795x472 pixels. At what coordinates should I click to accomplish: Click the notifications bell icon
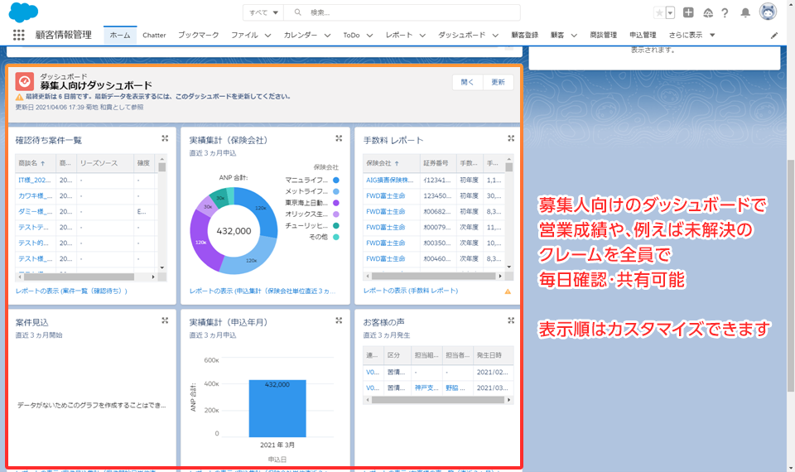click(745, 13)
